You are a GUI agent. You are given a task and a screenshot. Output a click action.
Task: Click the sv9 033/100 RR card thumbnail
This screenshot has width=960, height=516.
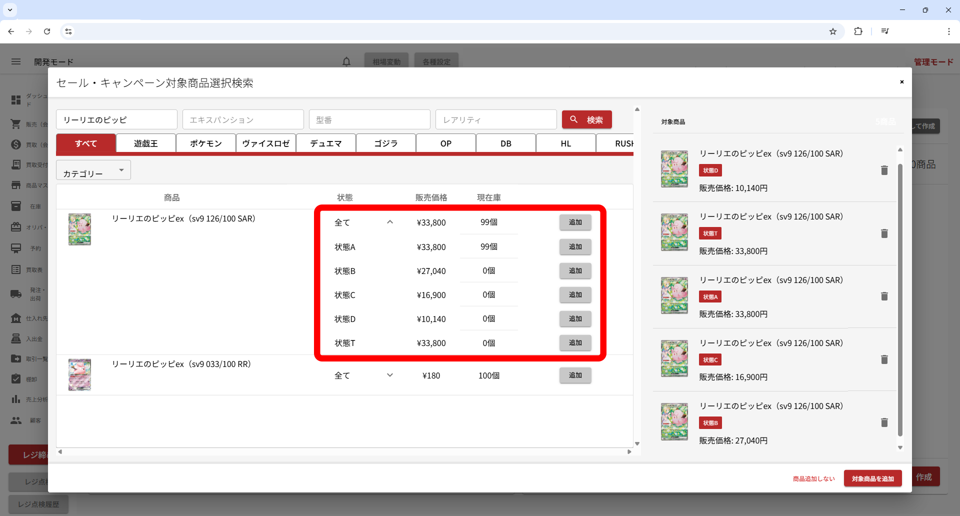click(80, 374)
